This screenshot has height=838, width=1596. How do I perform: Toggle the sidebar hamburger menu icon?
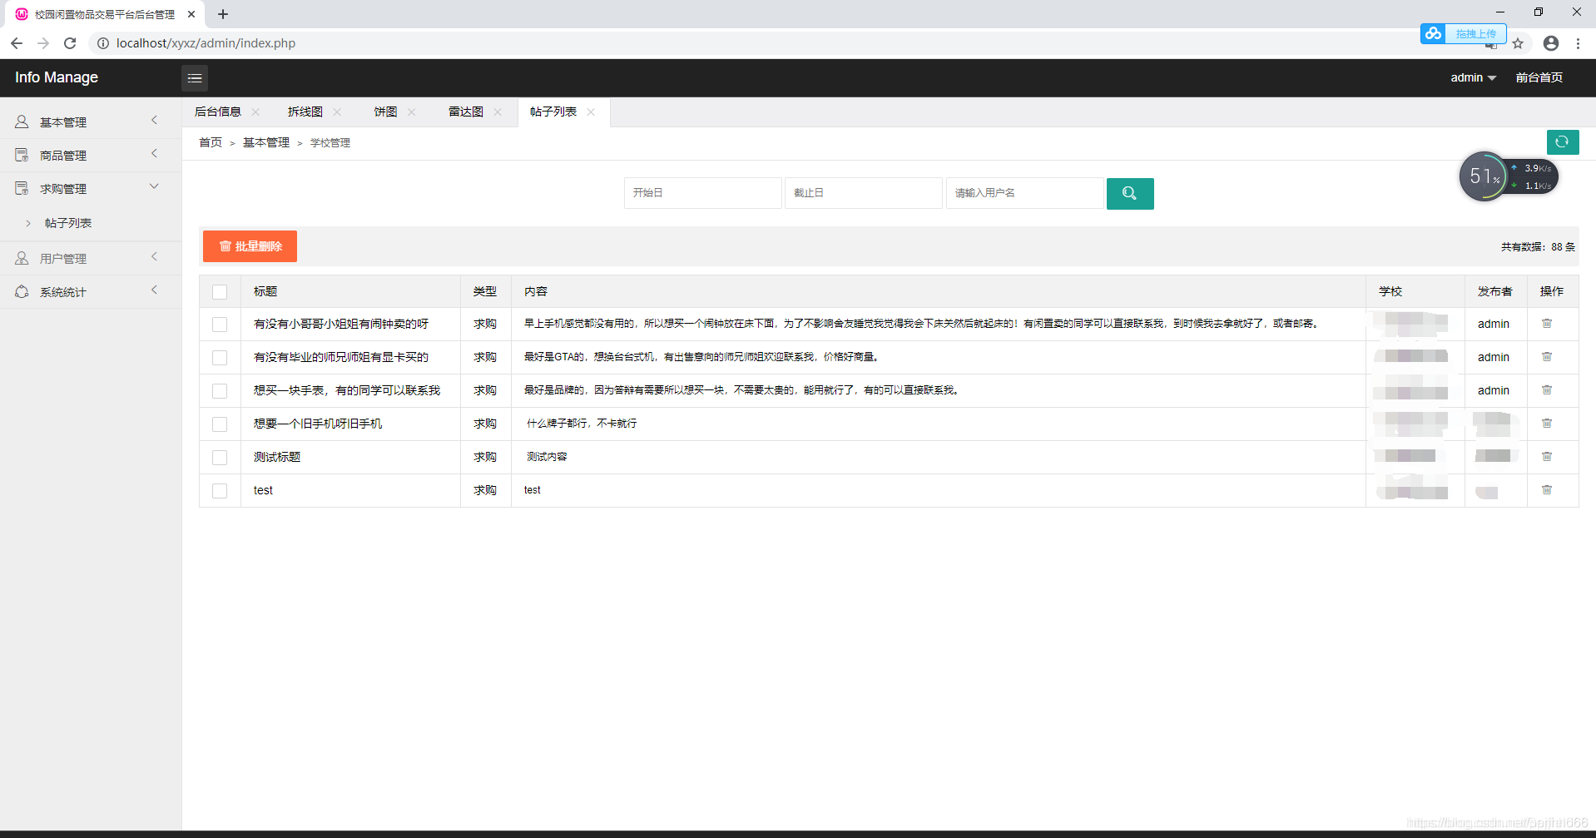[x=195, y=78]
